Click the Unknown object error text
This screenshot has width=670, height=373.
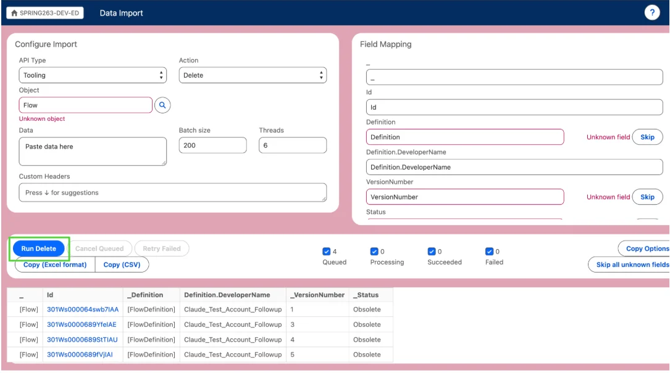[42, 118]
